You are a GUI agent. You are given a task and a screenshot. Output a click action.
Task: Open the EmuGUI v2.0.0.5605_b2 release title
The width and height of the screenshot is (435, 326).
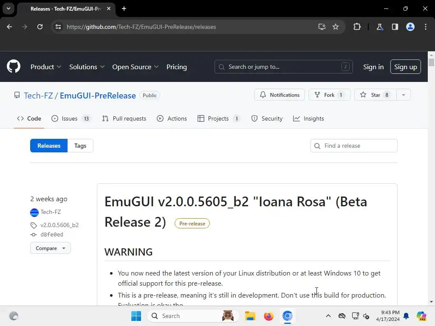[236, 212]
